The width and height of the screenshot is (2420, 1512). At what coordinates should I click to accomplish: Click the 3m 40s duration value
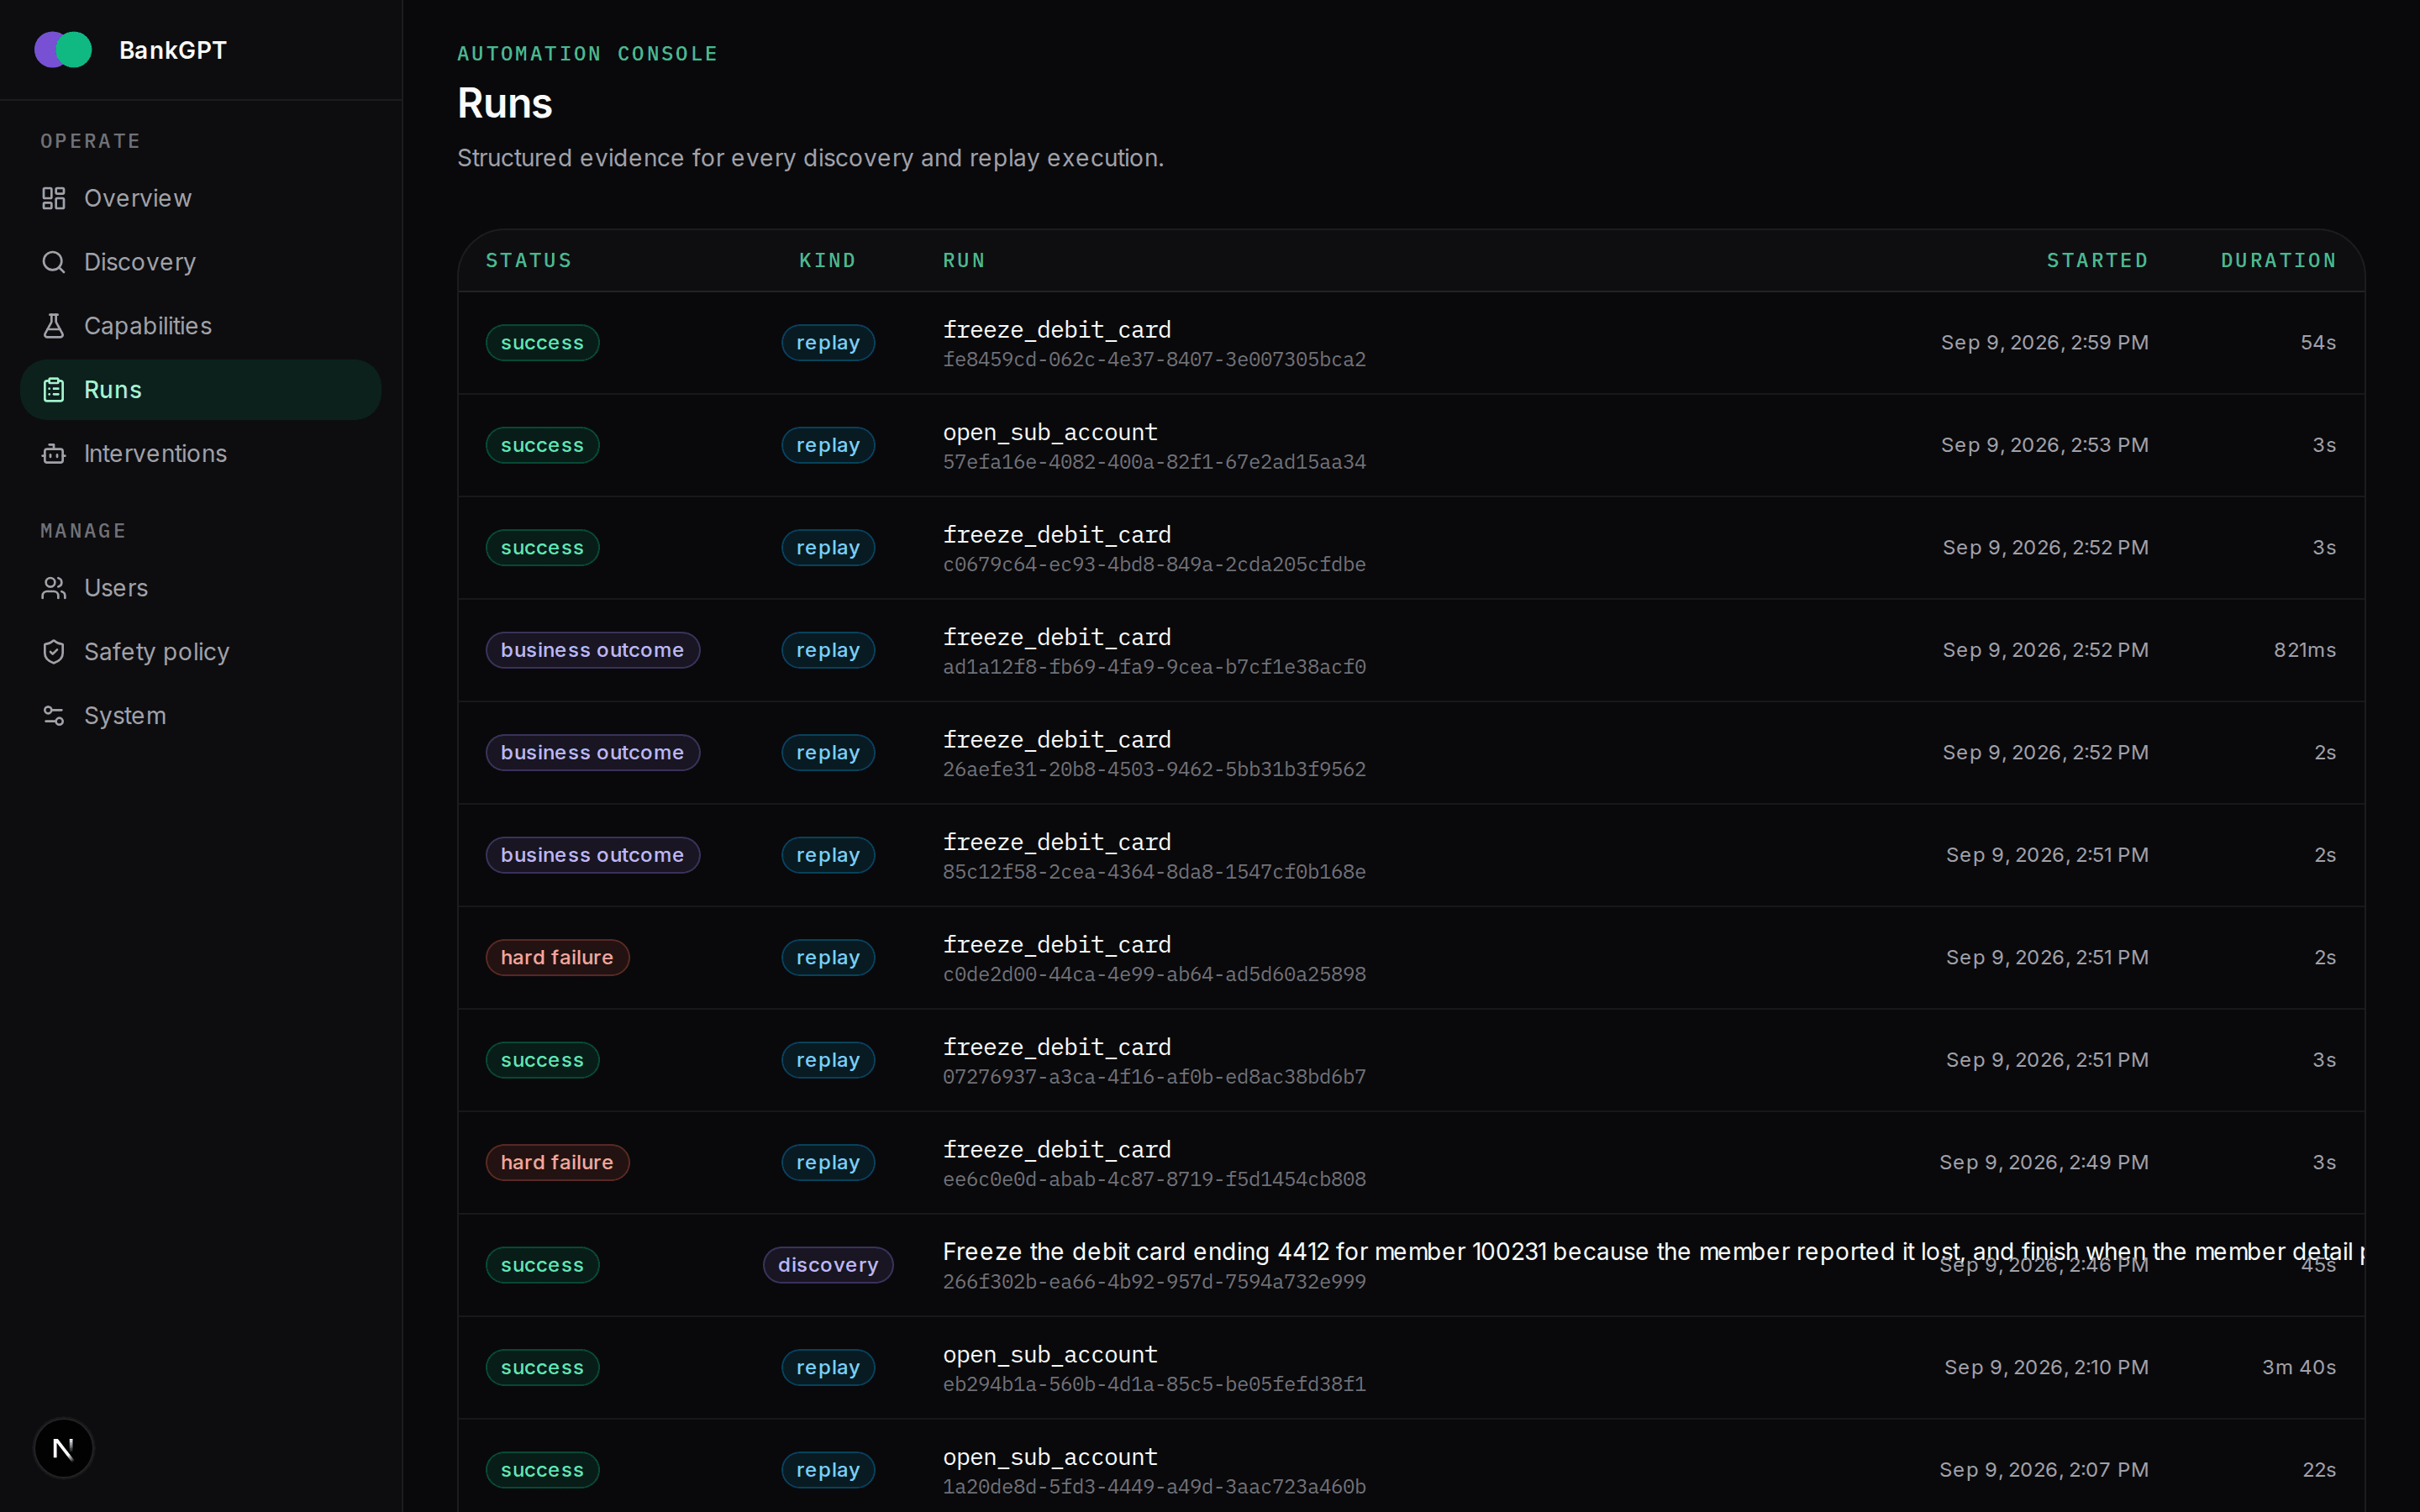[x=2299, y=1367]
